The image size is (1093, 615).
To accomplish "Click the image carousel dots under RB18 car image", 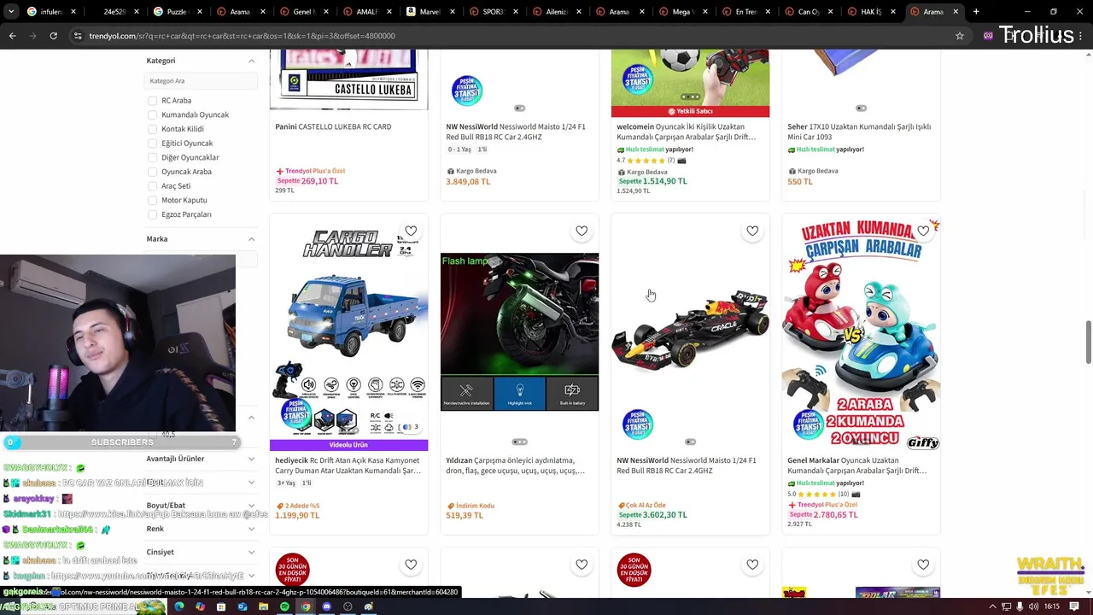I will [690, 442].
